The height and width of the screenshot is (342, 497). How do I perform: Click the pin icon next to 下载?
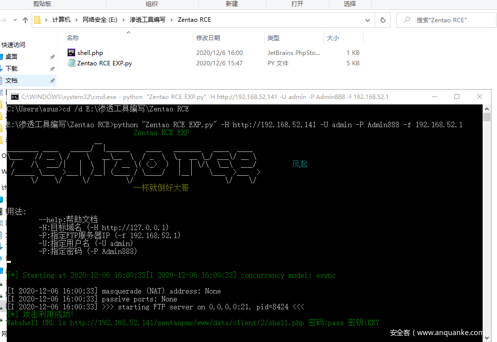53,69
